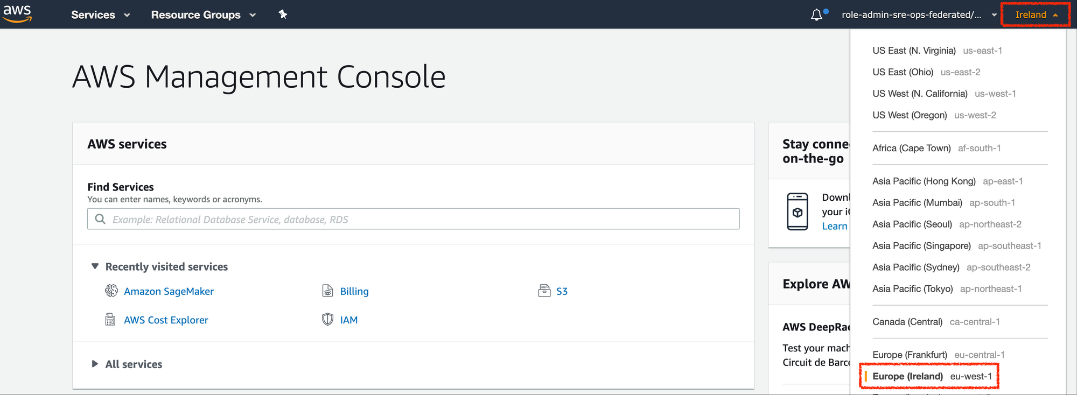Screen dimensions: 1077x395
Task: Collapse the Recently visited services section
Action: [x=95, y=266]
